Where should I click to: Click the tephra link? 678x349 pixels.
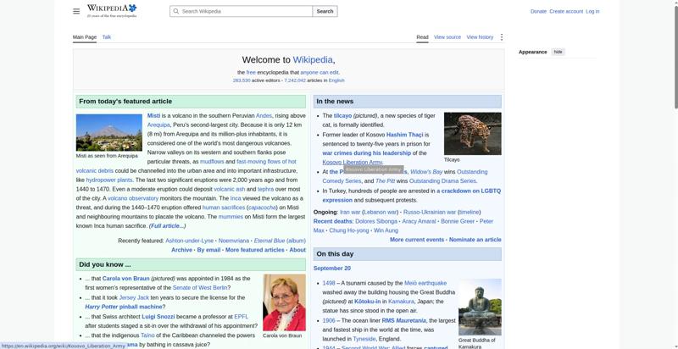tap(265, 189)
